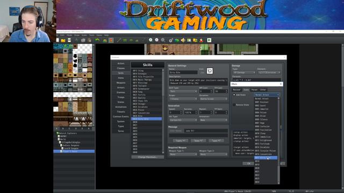This screenshot has width=344, height=193.
Task: Choose 0010 Sleep from state list
Action: click(266, 133)
